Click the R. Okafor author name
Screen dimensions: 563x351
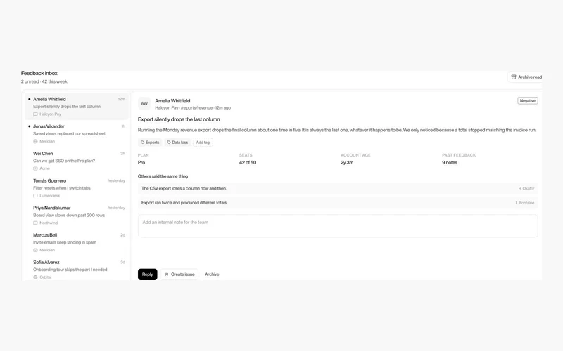click(526, 188)
